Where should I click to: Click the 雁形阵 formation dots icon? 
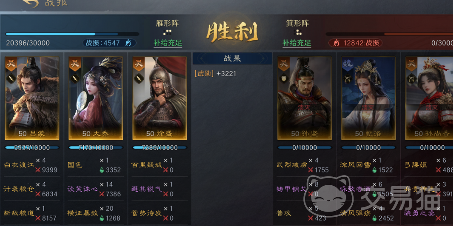167,32
